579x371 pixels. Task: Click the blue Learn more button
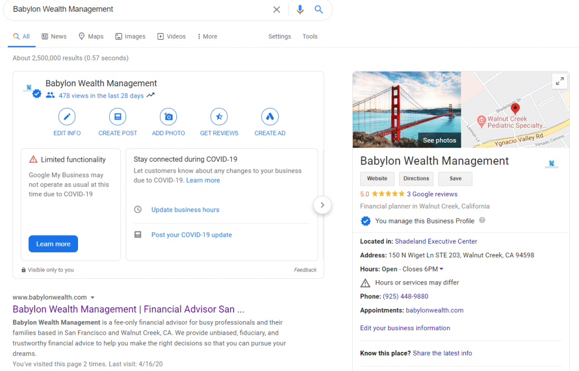tap(53, 244)
